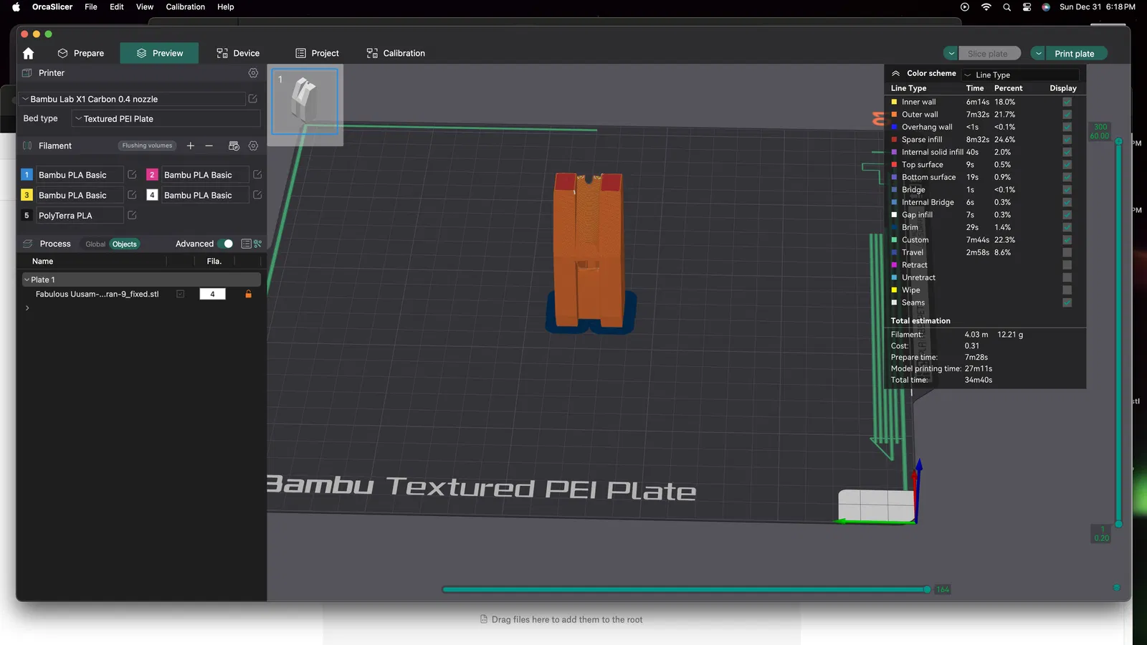Screen dimensions: 1147x645
Task: Click the top handle of the vertical layer slider
Action: pos(1118,141)
